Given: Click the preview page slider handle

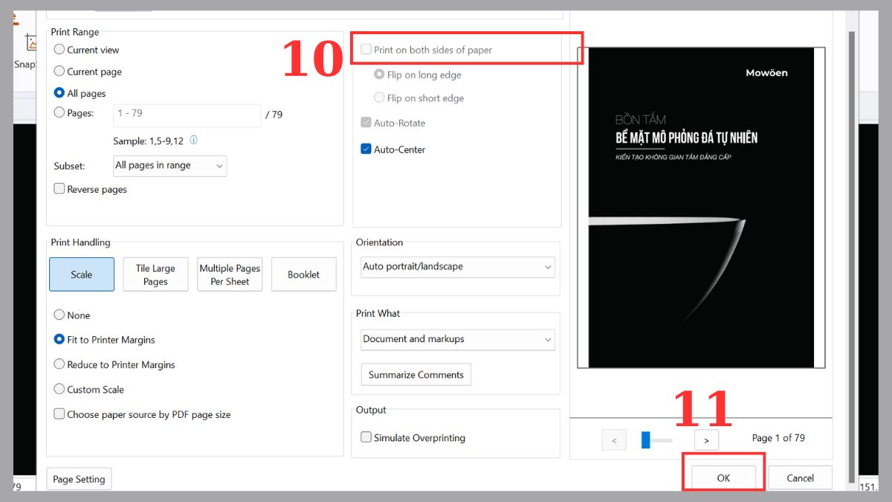Looking at the screenshot, I should (645, 440).
